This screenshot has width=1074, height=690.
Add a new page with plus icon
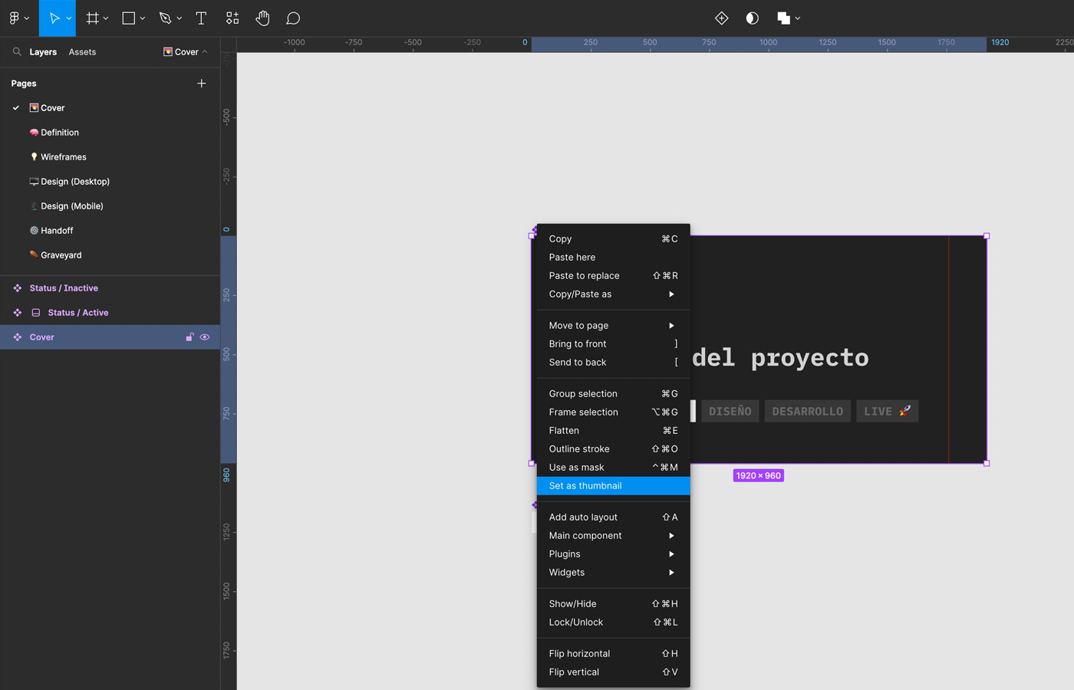coord(202,83)
